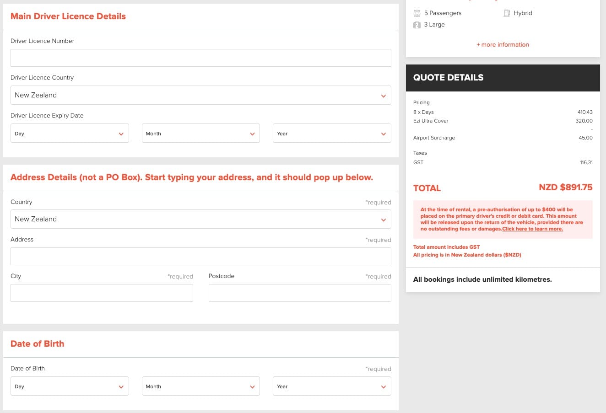The height and width of the screenshot is (413, 606).
Task: Open the address Country dropdown
Action: tap(200, 219)
